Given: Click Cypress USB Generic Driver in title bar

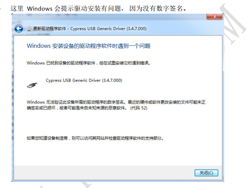Looking at the screenshot, I should click(98, 29).
